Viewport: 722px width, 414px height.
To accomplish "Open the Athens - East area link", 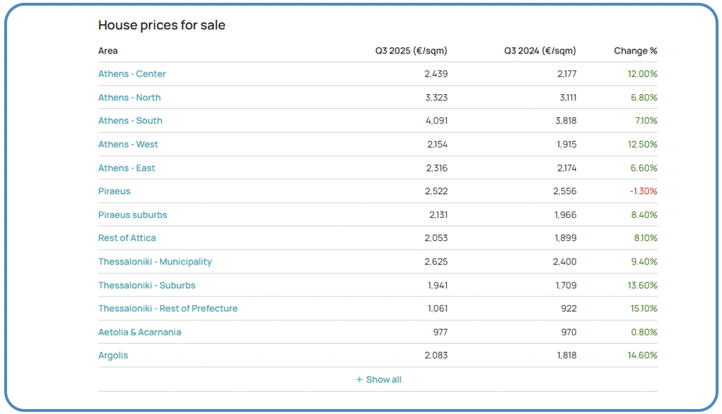I will pos(127,168).
